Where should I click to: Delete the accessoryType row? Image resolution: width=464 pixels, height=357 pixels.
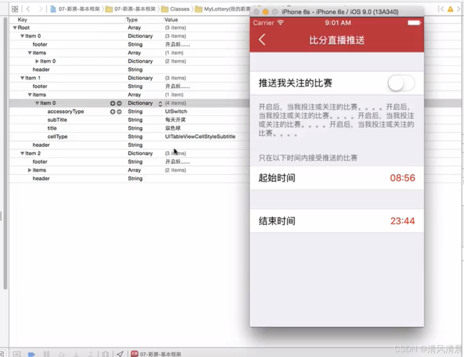coord(119,112)
